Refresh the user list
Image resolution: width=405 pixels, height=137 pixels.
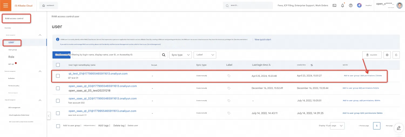pos(396,55)
